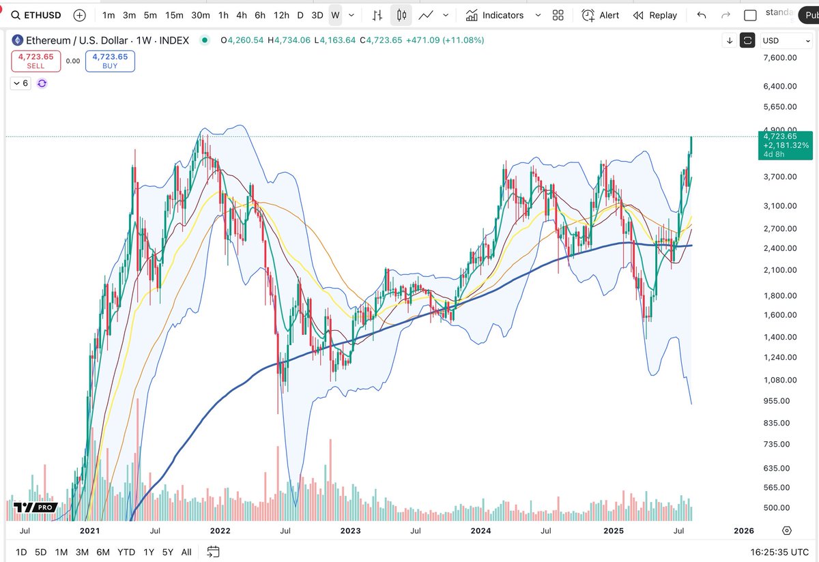This screenshot has height=562, width=819.
Task: Select the 1m timeframe
Action: [x=109, y=15]
